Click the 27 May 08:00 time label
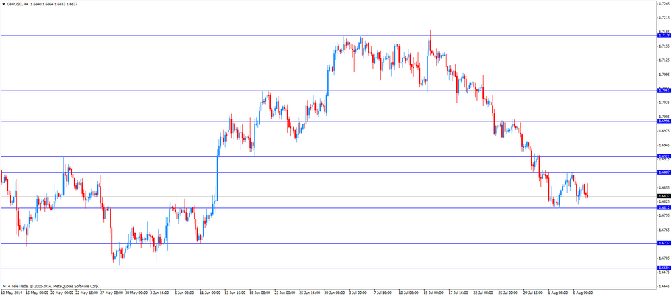This screenshot has width=672, height=296. pyautogui.click(x=112, y=293)
